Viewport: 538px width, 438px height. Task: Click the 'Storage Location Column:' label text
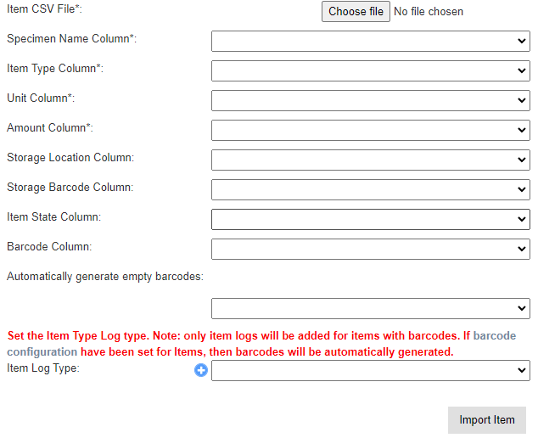70,157
